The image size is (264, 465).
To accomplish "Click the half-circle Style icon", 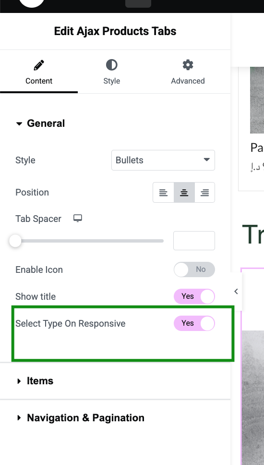I will click(x=112, y=65).
